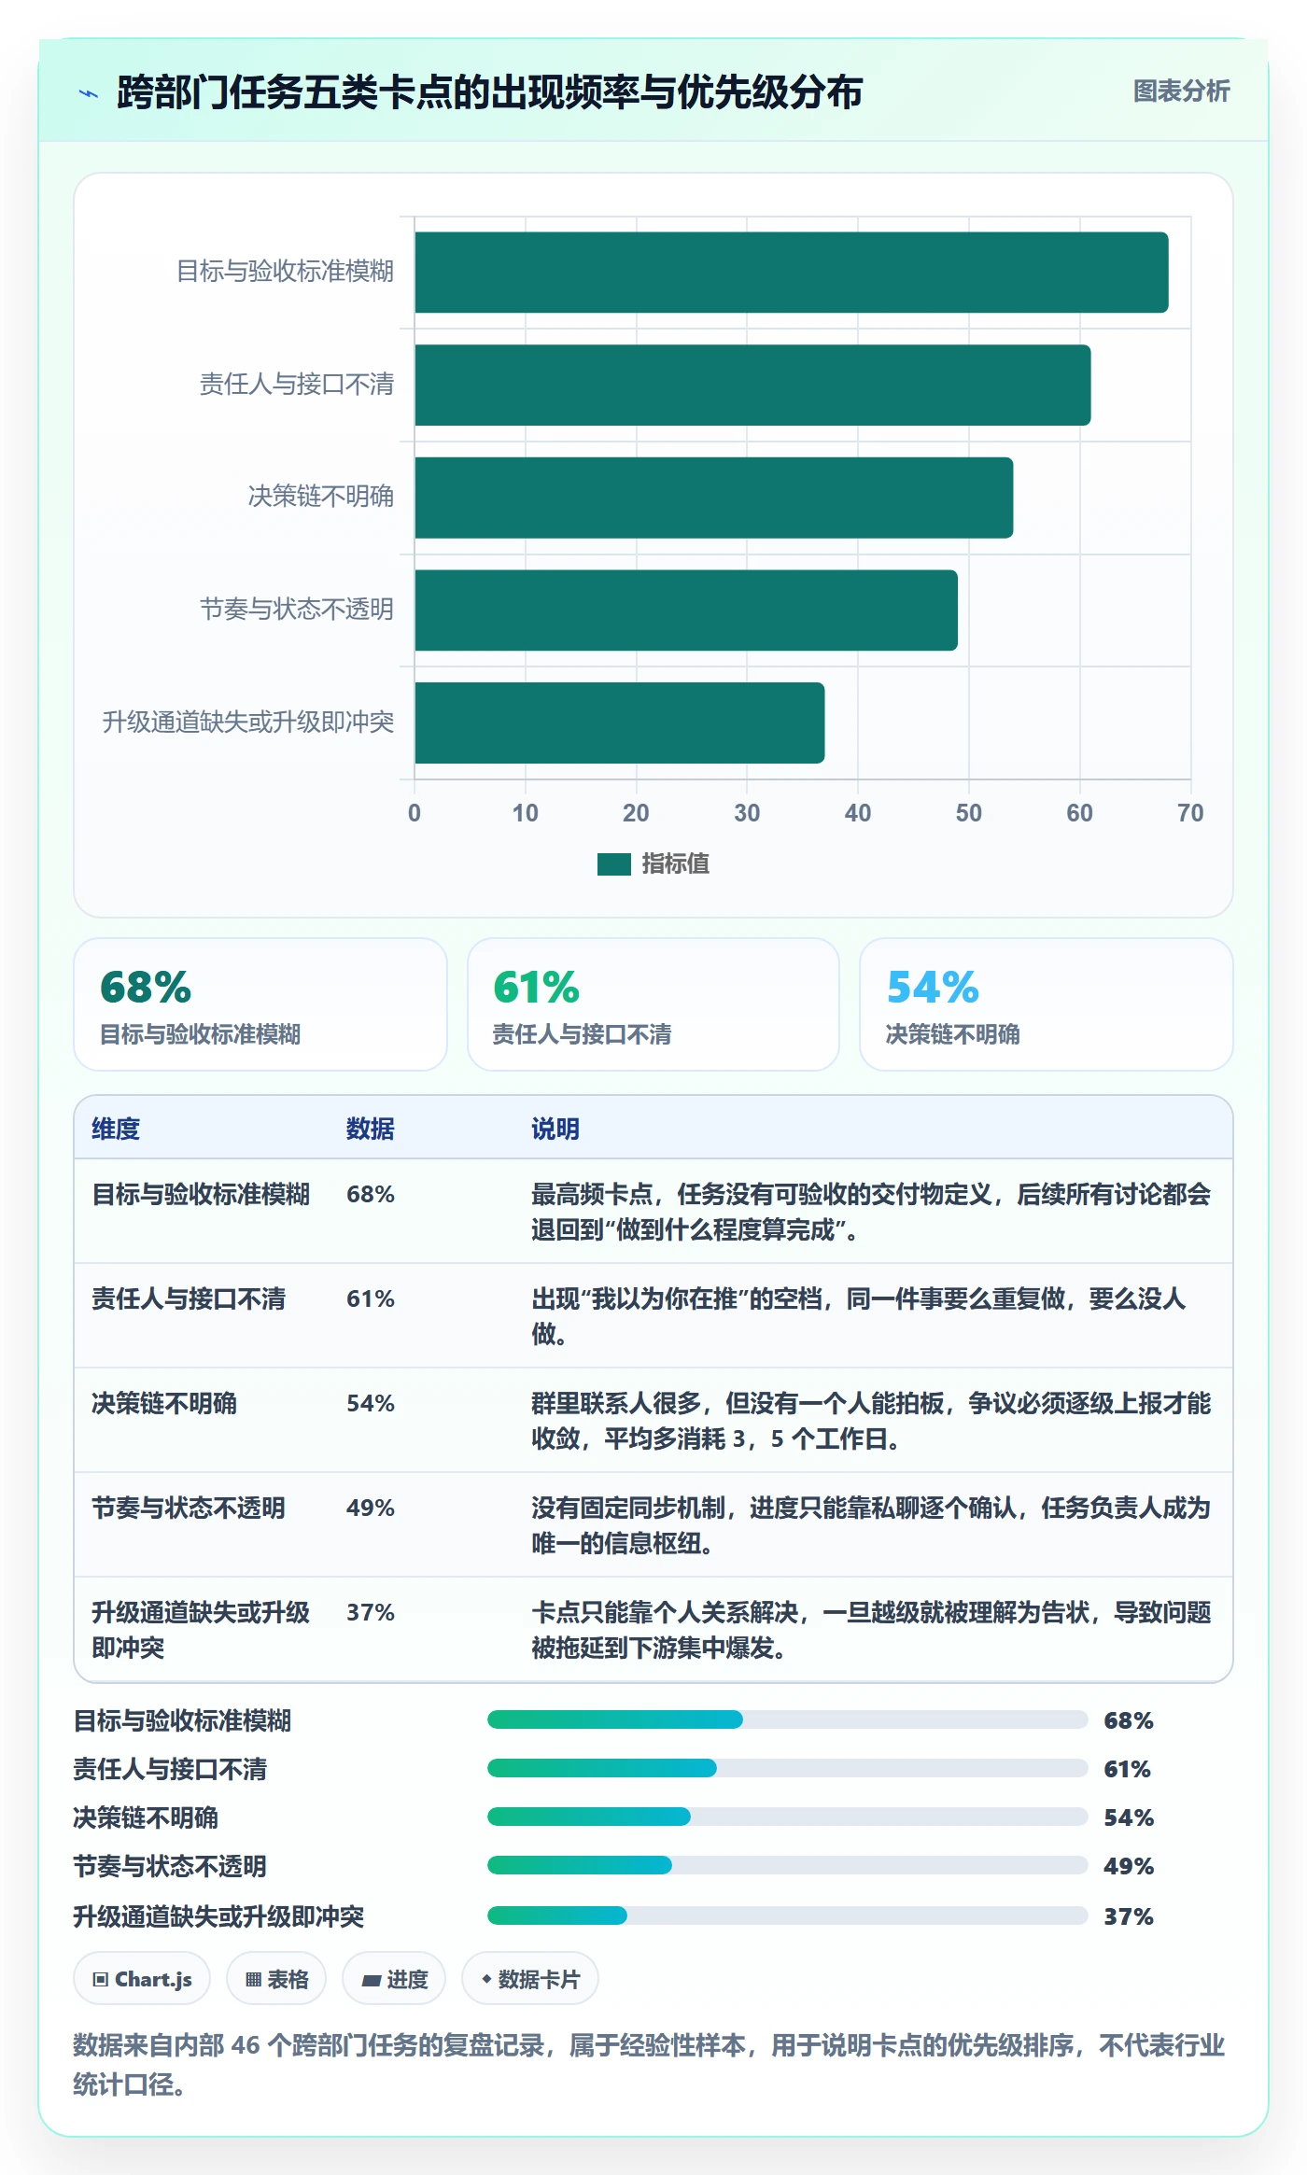1307x2175 pixels.
Task: Click the 37% table cell
Action: [371, 1612]
